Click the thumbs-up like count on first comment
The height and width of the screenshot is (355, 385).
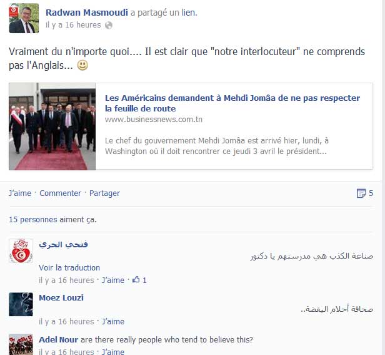click(x=139, y=280)
